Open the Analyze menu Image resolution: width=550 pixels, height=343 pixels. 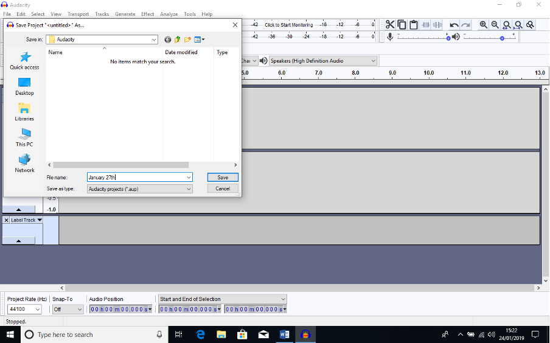pyautogui.click(x=169, y=14)
